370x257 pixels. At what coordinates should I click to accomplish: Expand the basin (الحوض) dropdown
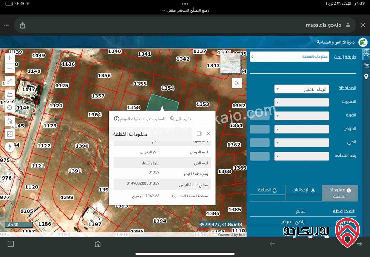tap(302, 129)
